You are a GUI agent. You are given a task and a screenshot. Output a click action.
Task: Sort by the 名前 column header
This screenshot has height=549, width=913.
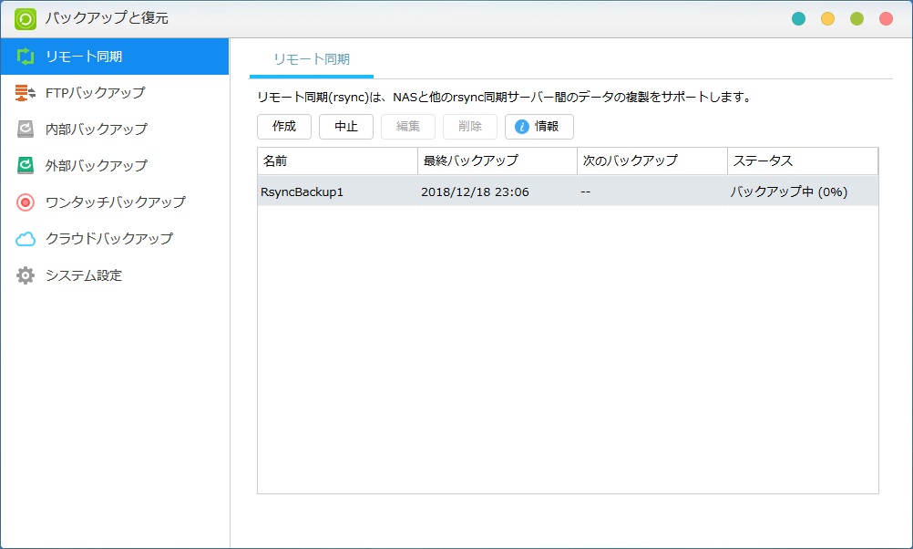(337, 161)
